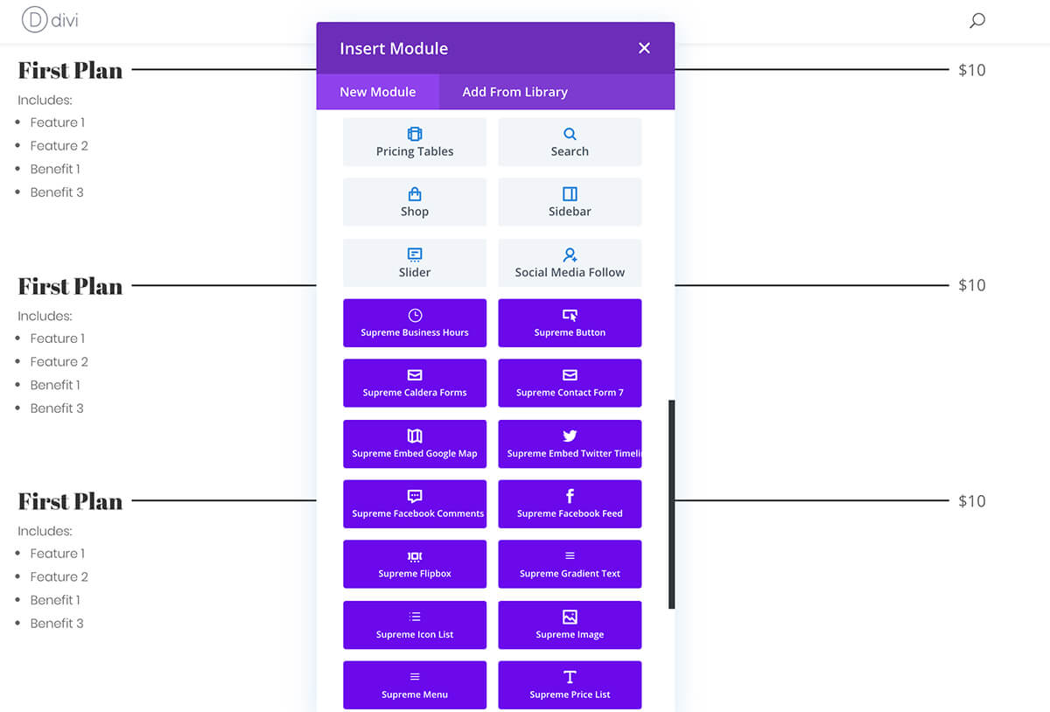
Task: Add the Supreme Image module
Action: pos(570,625)
